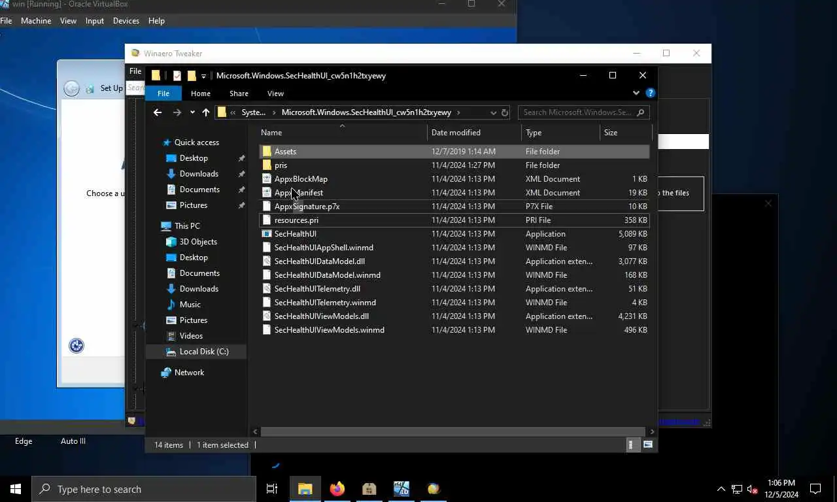
Task: Expand breadcrumb chevron after SecHealthUI folder
Action: 459,112
